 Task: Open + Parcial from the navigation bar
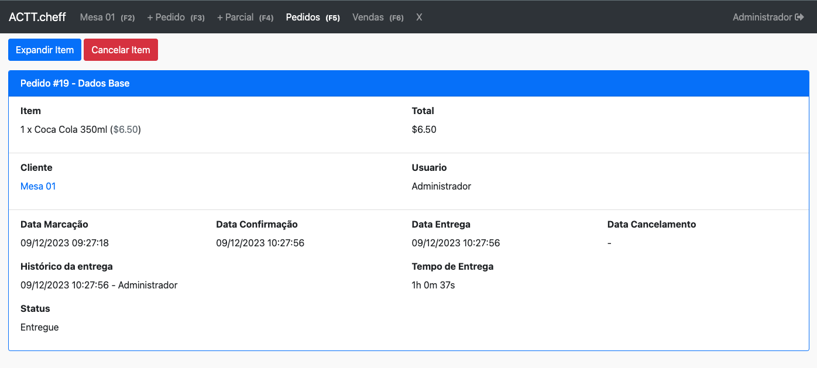(x=245, y=17)
